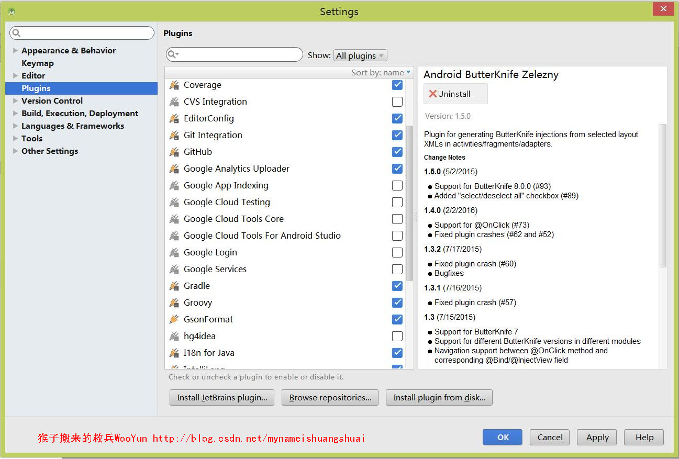Click the EditorConfig plugin icon
Image resolution: width=679 pixels, height=459 pixels.
point(174,118)
